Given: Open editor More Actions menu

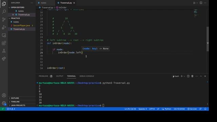Looking at the screenshot, I should coord(205,3).
